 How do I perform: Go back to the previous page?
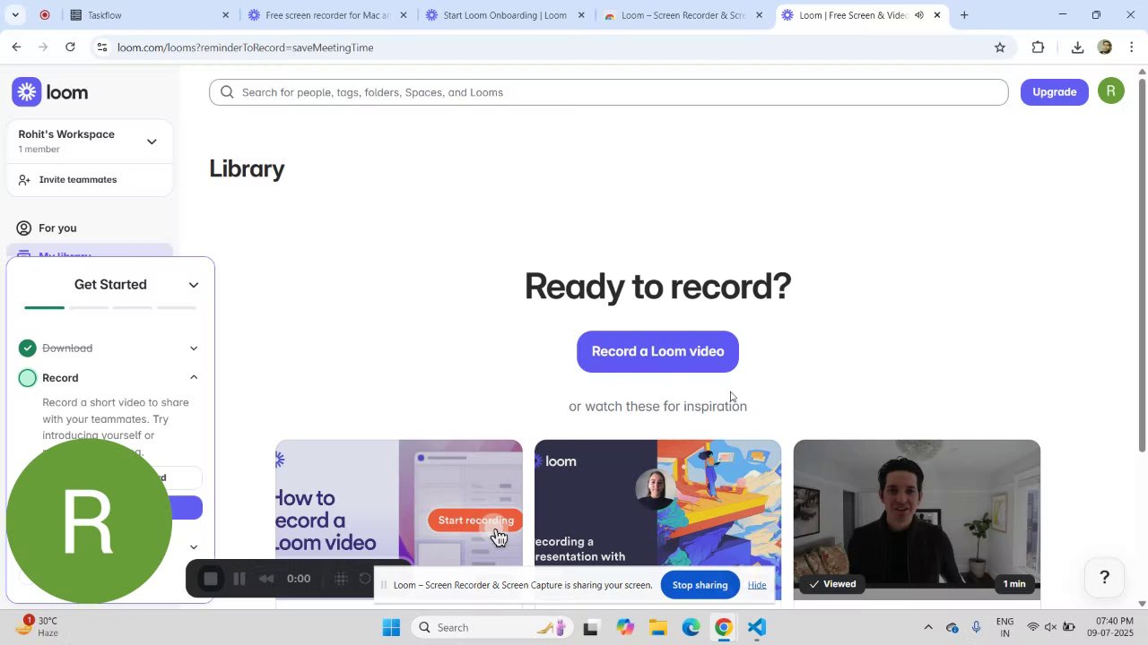[x=16, y=47]
